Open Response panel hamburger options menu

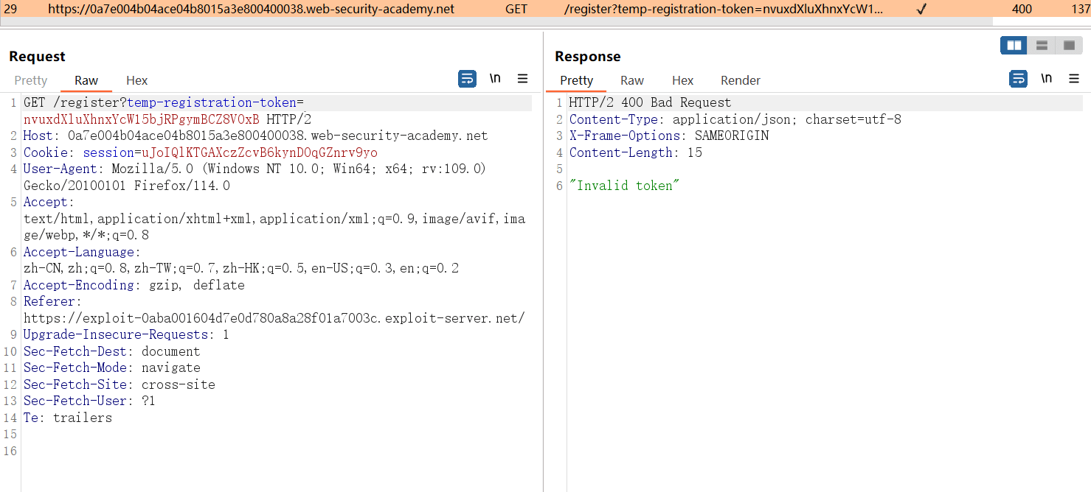pyautogui.click(x=1074, y=79)
